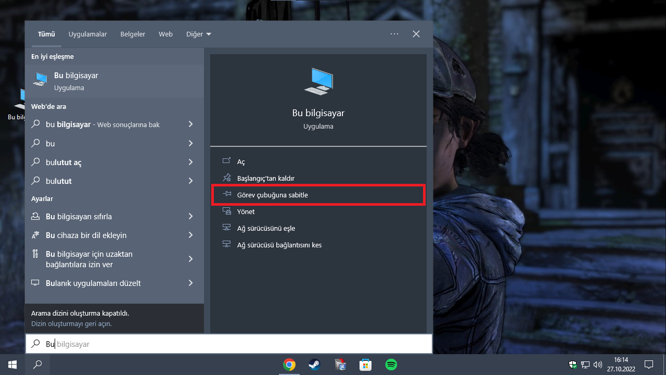Expand the Diğer dropdown
Screen dimensions: 666x375
click(199, 34)
